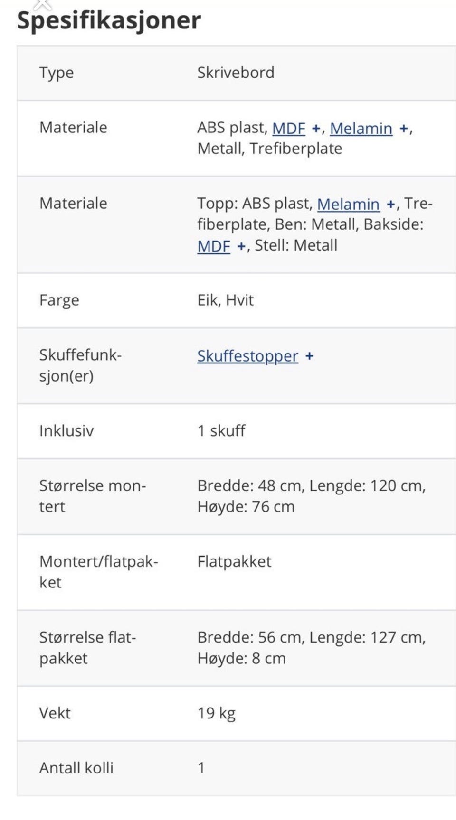
Task: Open the Skuffestopper hyperlink
Action: tap(247, 356)
